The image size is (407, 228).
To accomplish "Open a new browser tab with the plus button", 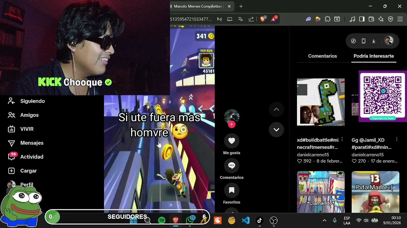I will click(241, 6).
